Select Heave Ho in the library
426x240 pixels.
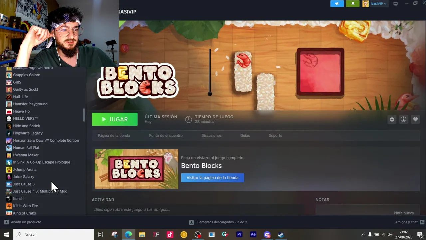tap(21, 111)
